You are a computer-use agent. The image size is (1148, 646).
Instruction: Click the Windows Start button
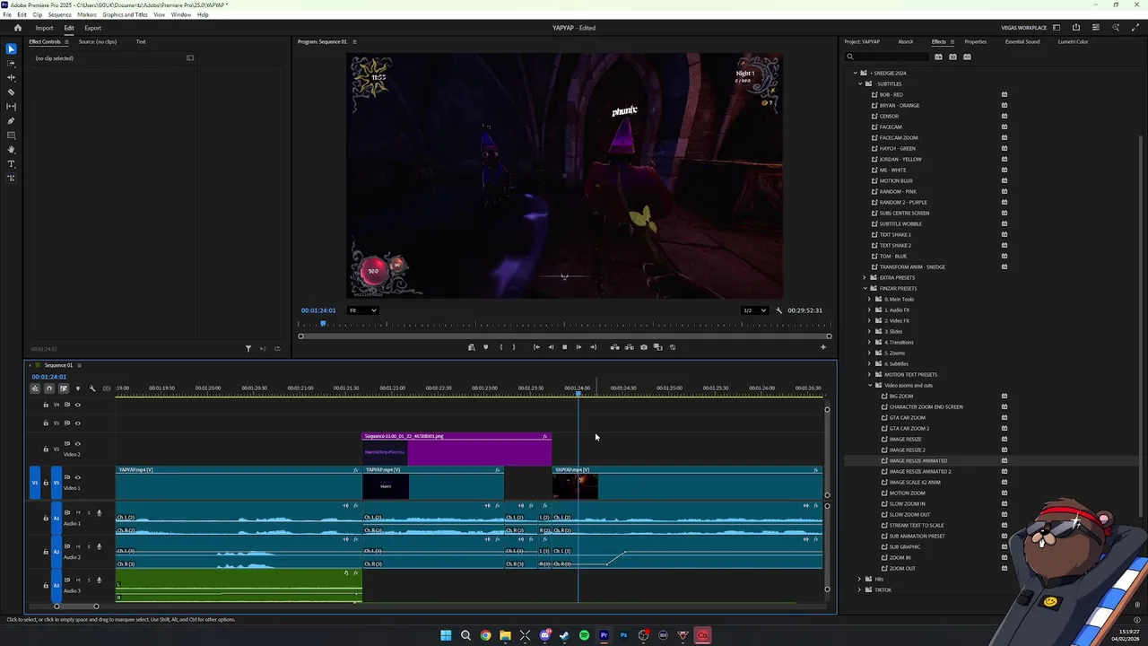[x=446, y=635]
